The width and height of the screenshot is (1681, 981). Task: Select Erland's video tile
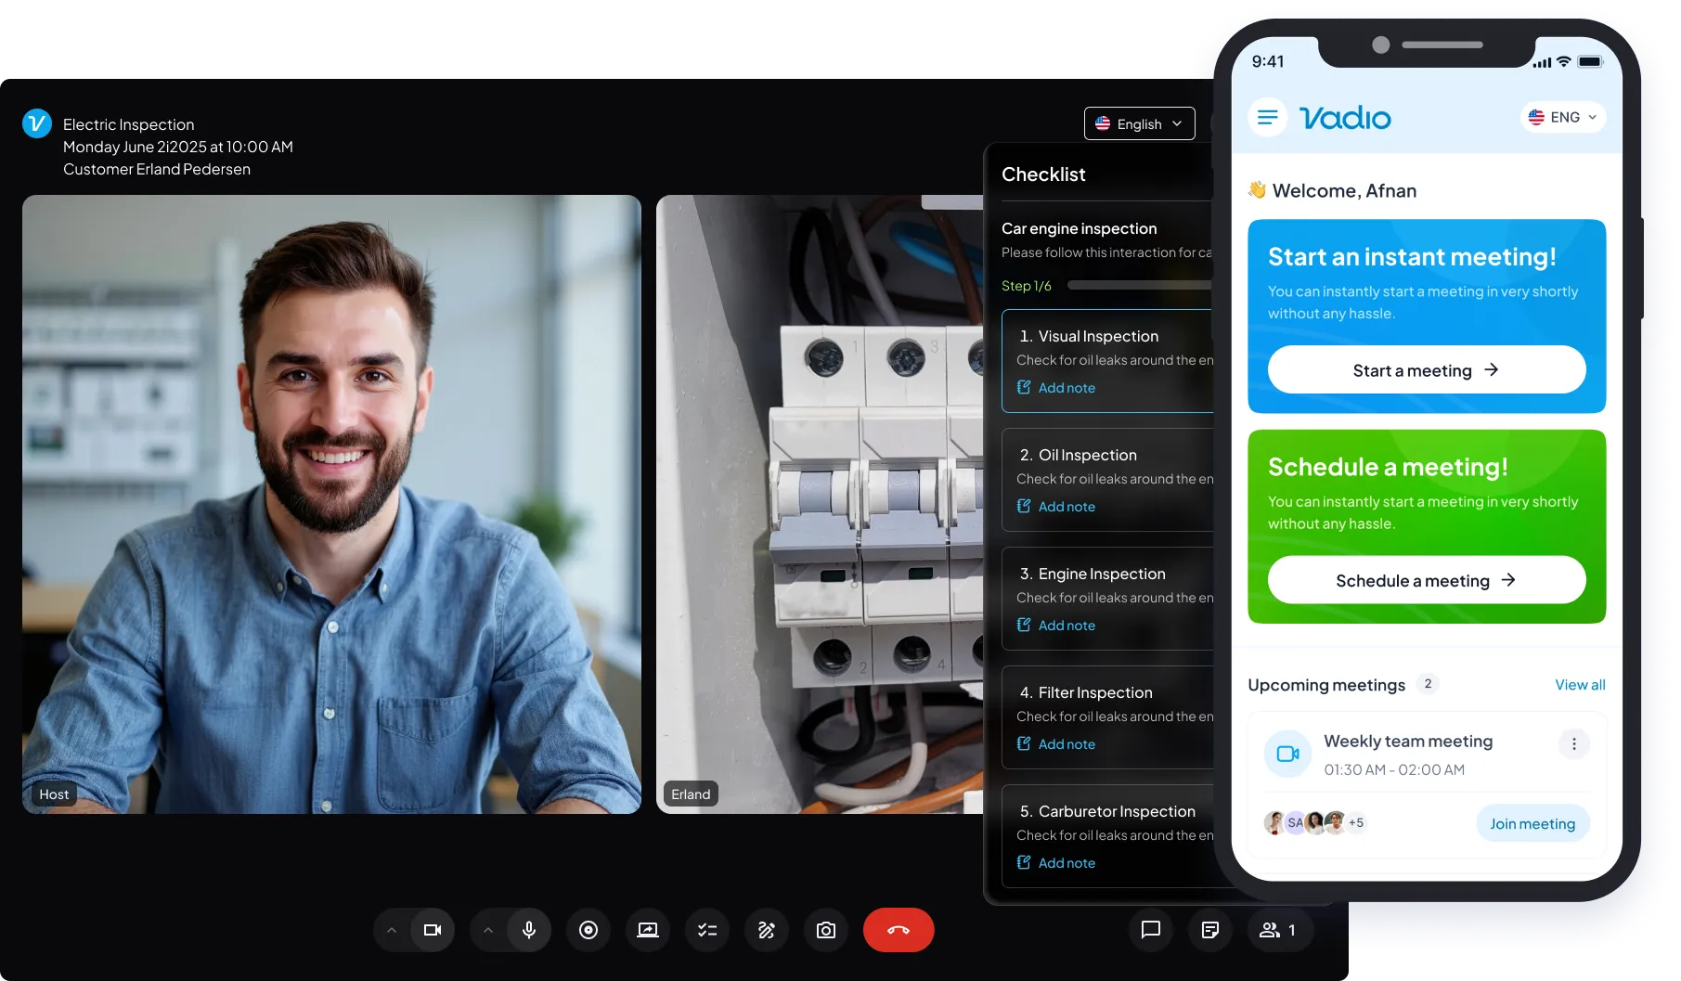(820, 504)
